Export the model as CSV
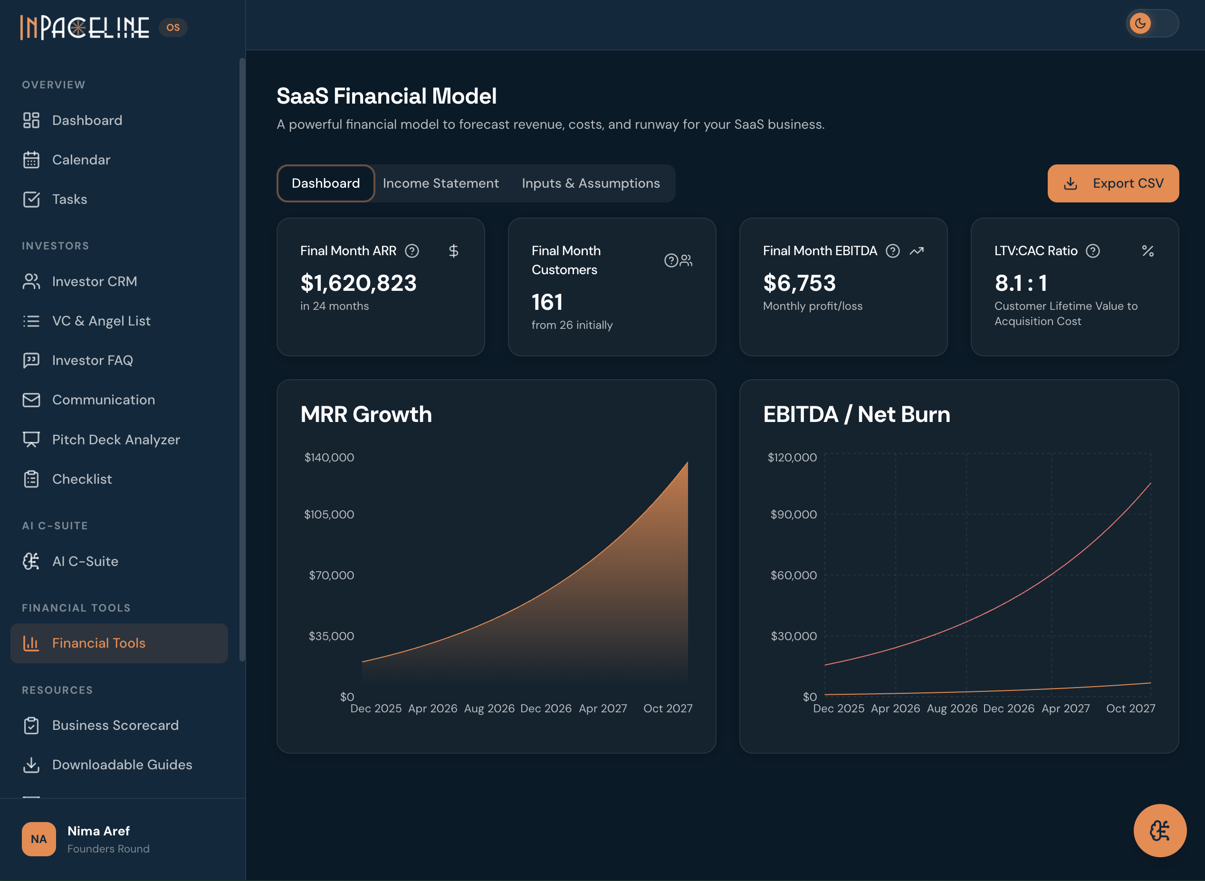The height and width of the screenshot is (881, 1205). (x=1113, y=183)
